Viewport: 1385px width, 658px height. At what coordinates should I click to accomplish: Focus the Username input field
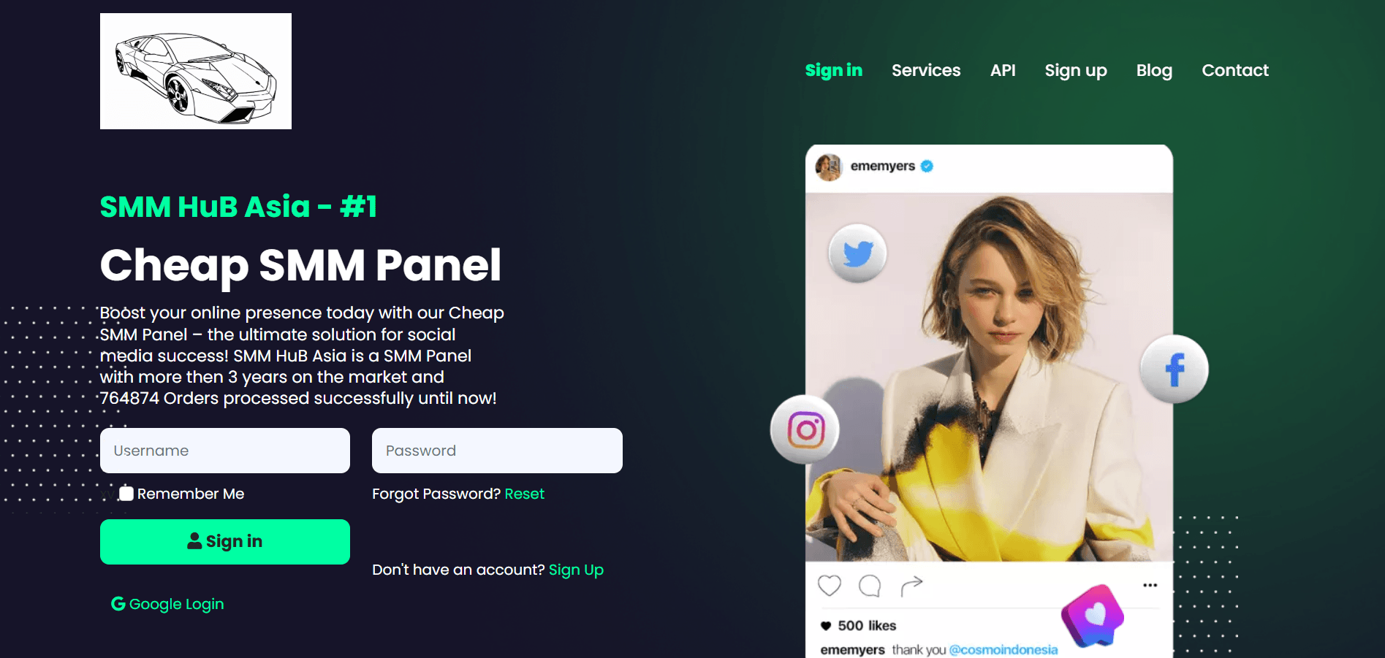pyautogui.click(x=225, y=451)
